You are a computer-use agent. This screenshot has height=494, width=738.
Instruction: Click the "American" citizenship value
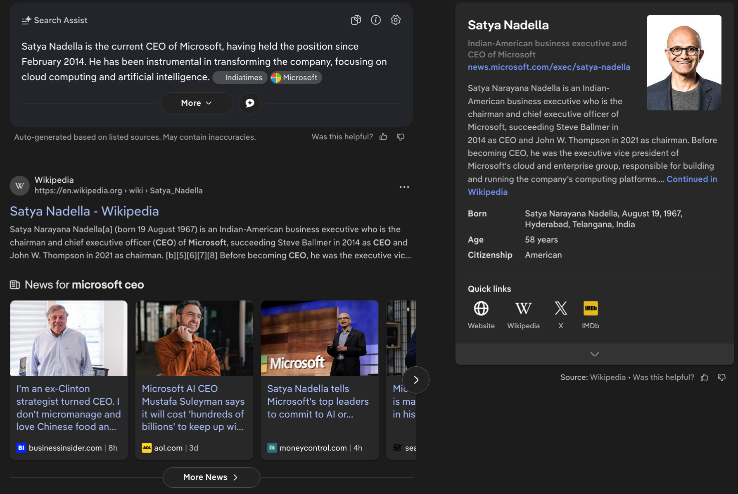pos(543,255)
